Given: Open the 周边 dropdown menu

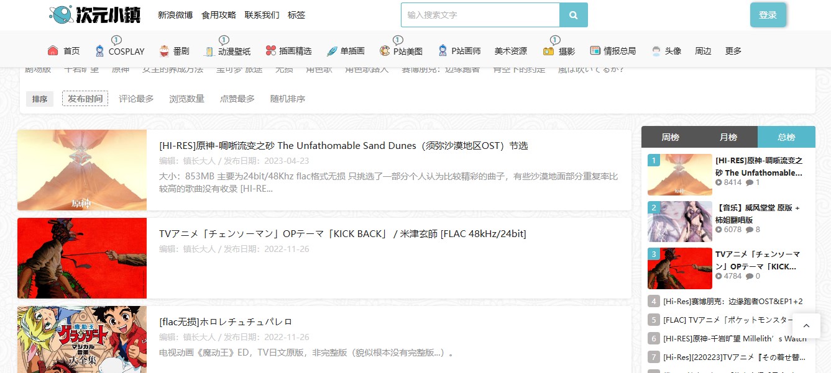Looking at the screenshot, I should [x=702, y=50].
